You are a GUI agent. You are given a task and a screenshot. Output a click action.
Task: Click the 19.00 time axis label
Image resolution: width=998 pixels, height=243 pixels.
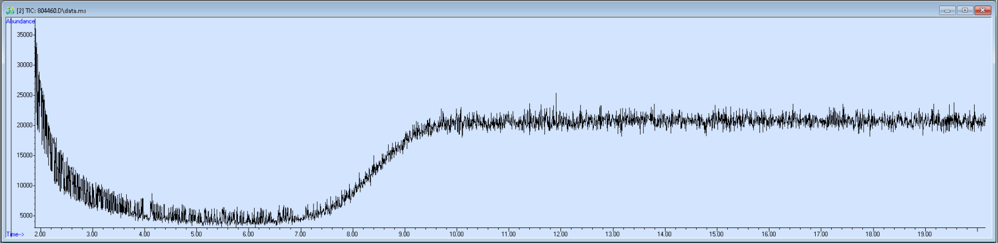(x=925, y=235)
